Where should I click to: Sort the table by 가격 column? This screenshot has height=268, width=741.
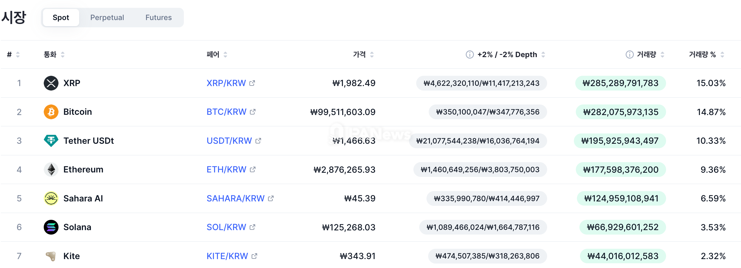(x=372, y=54)
